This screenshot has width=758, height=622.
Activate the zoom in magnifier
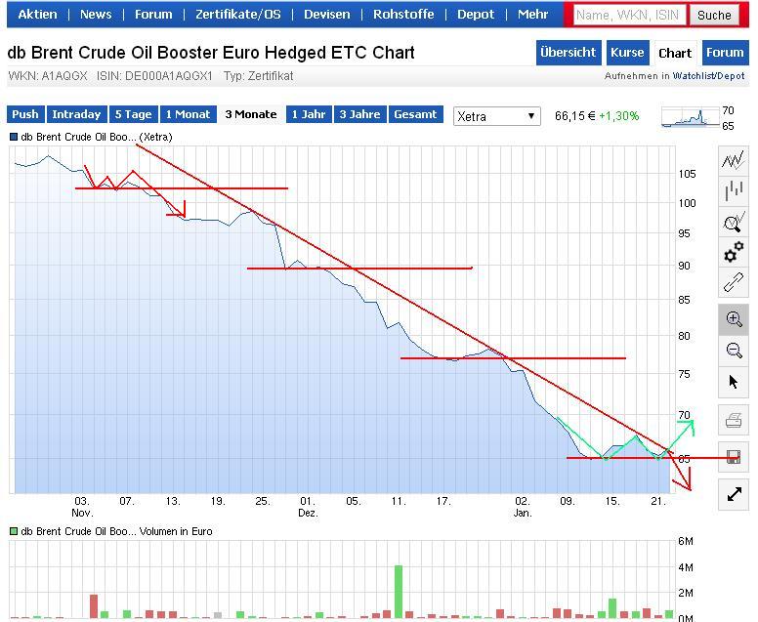[733, 318]
